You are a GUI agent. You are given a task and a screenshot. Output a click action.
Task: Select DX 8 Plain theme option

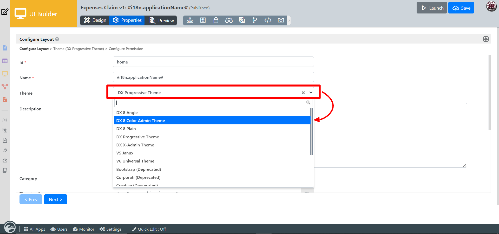[212, 129]
